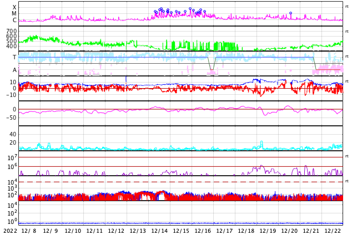Viewport: 352px width, 235px height.
Task: Click the "12/10" date label
Action: click(x=73, y=231)
